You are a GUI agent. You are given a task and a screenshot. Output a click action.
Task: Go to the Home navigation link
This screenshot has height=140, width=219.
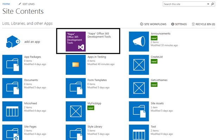pyautogui.click(x=6, y=4)
